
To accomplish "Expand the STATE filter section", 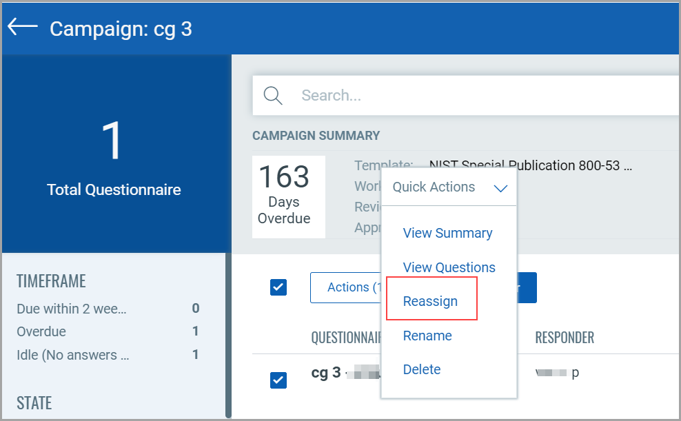I will tap(34, 403).
